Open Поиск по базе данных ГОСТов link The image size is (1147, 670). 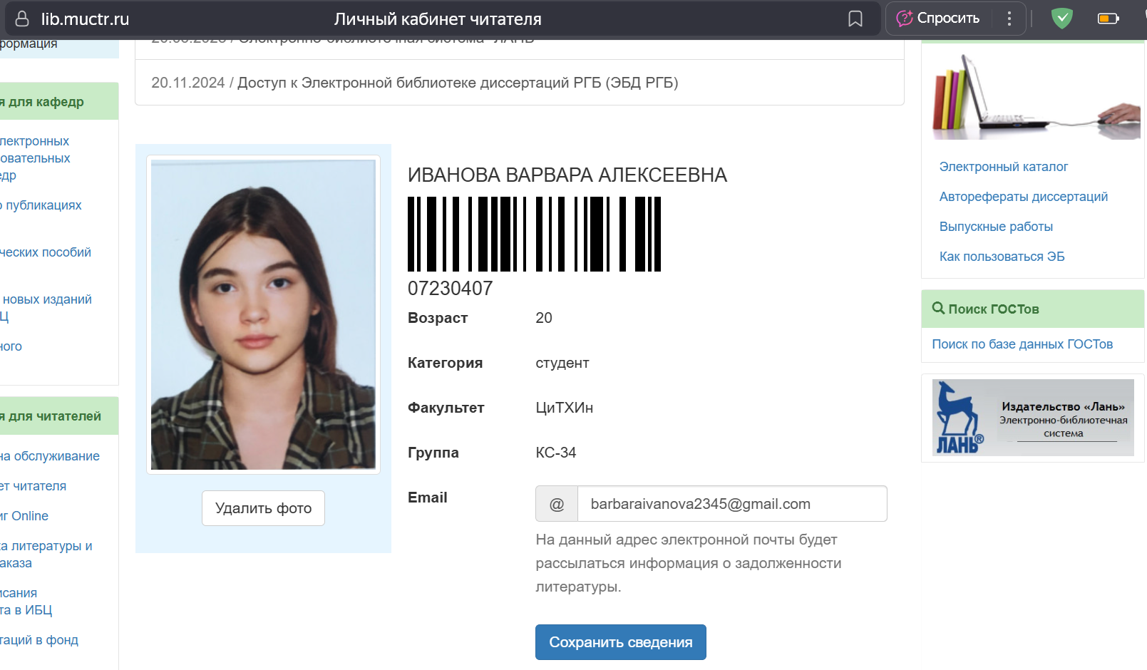(x=1022, y=344)
